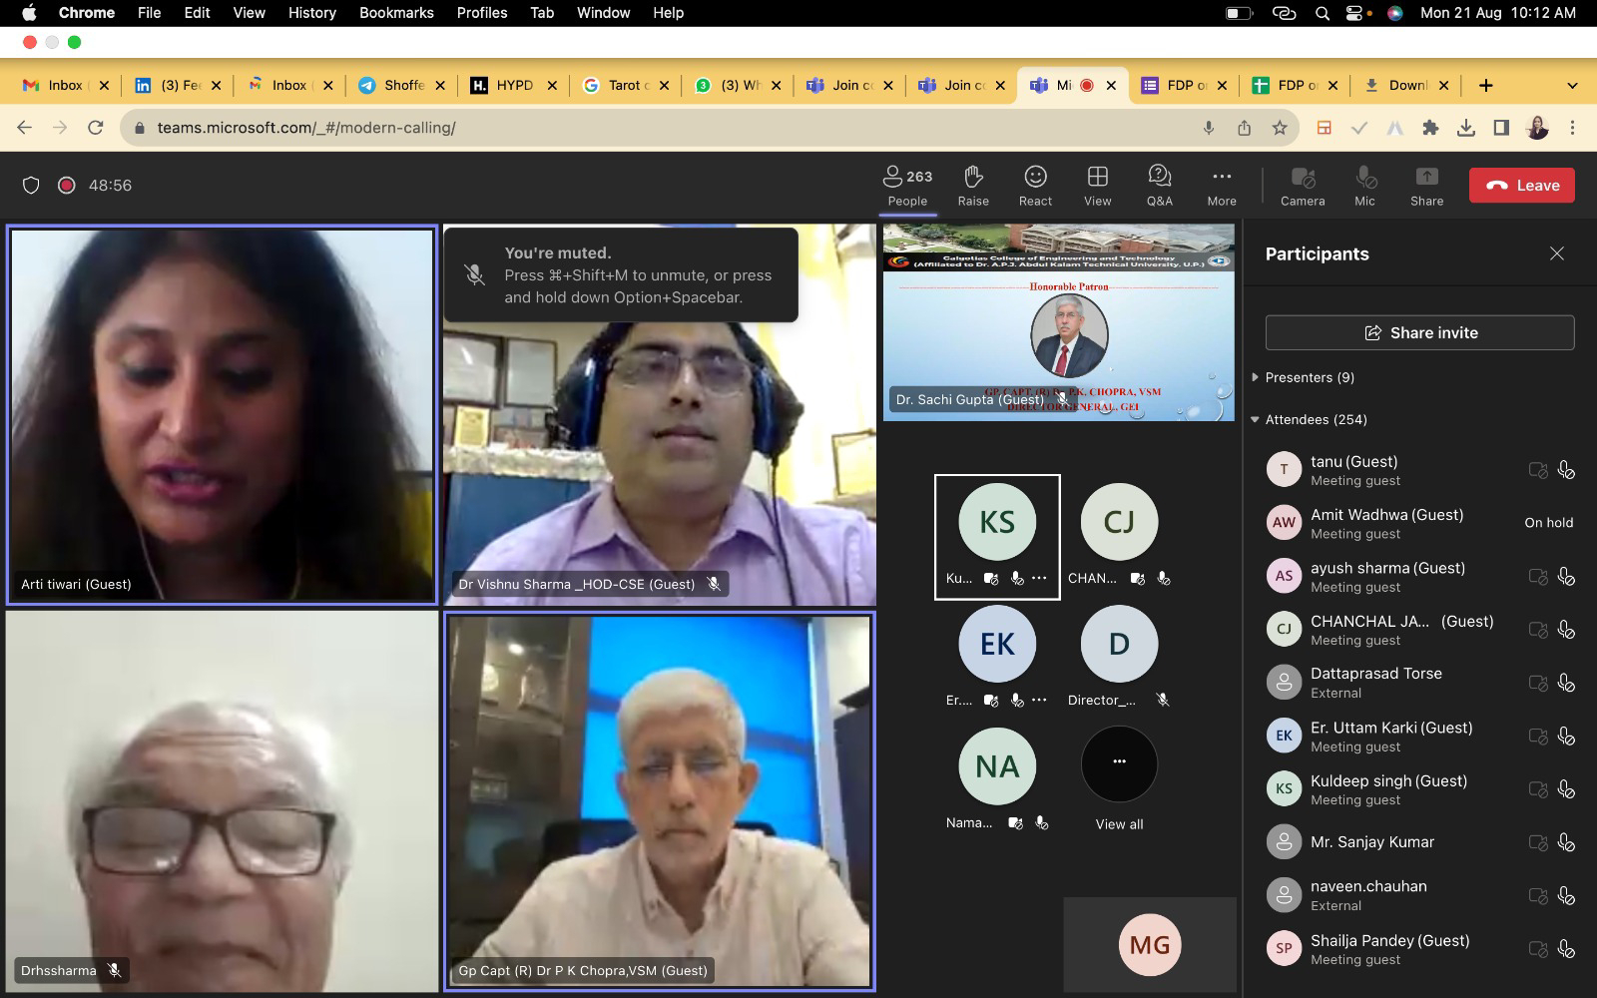This screenshot has width=1597, height=998.
Task: Toggle the Camera button
Action: tap(1303, 186)
